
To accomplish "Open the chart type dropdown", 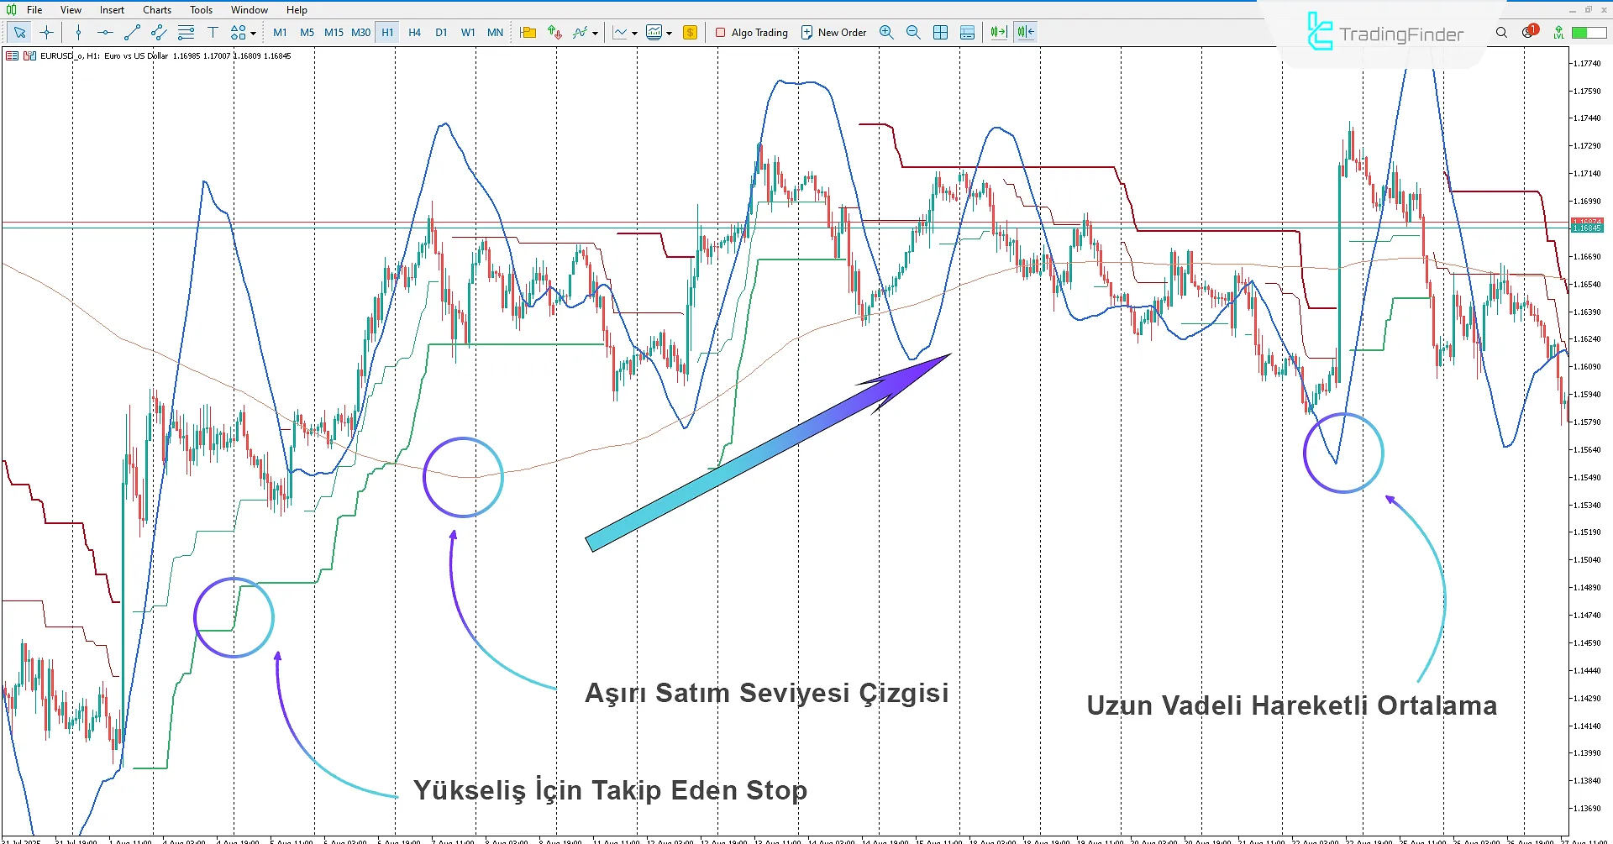I will click(x=634, y=32).
